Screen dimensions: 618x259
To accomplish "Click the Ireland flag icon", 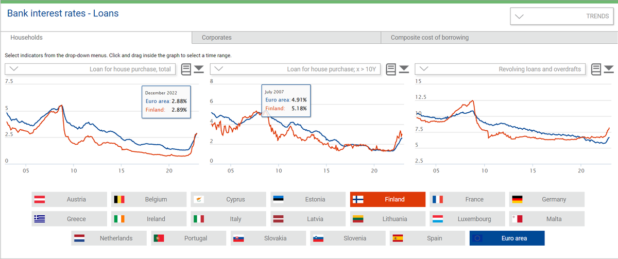I will coord(119,219).
